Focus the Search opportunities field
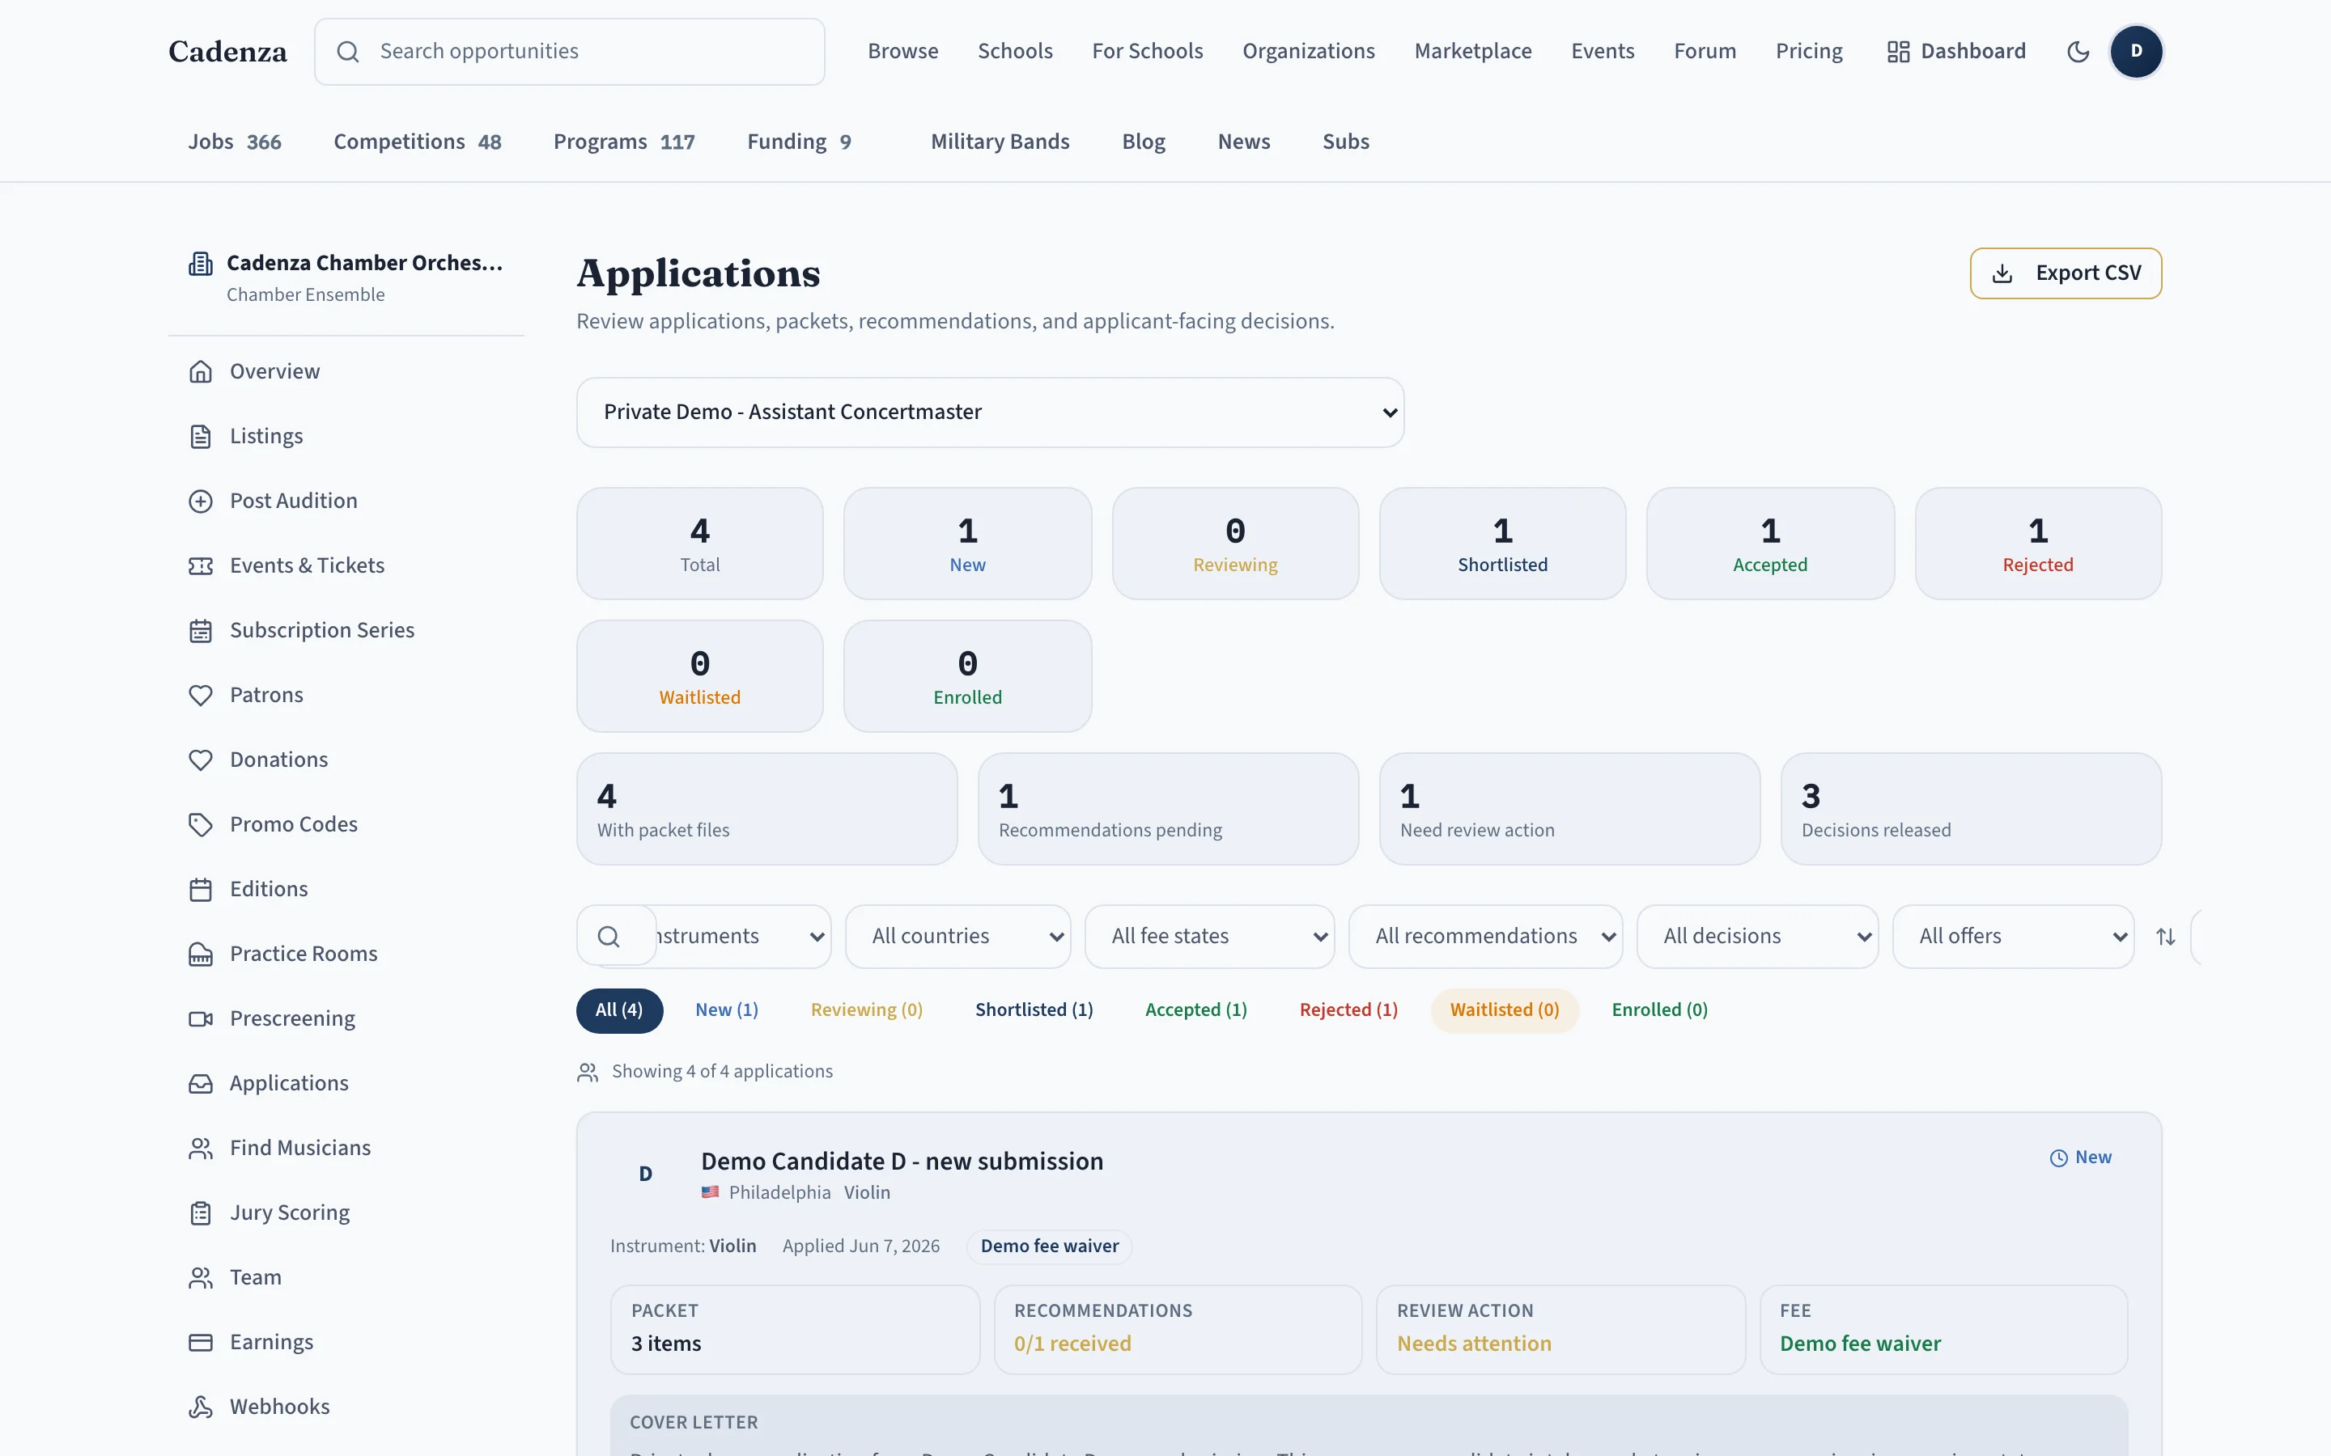Screen dimensions: 2331x1456 point(569,51)
